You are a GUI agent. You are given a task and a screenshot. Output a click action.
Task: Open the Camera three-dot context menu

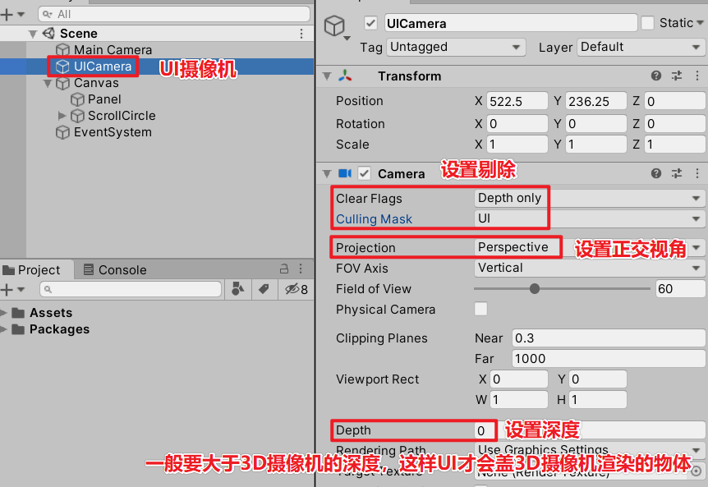coord(697,173)
